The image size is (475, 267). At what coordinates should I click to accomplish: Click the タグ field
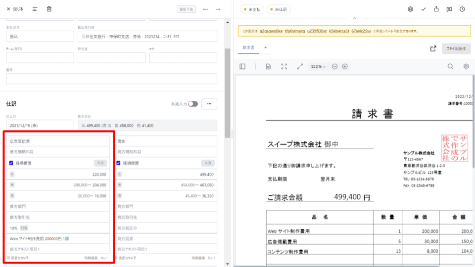[x=183, y=57]
